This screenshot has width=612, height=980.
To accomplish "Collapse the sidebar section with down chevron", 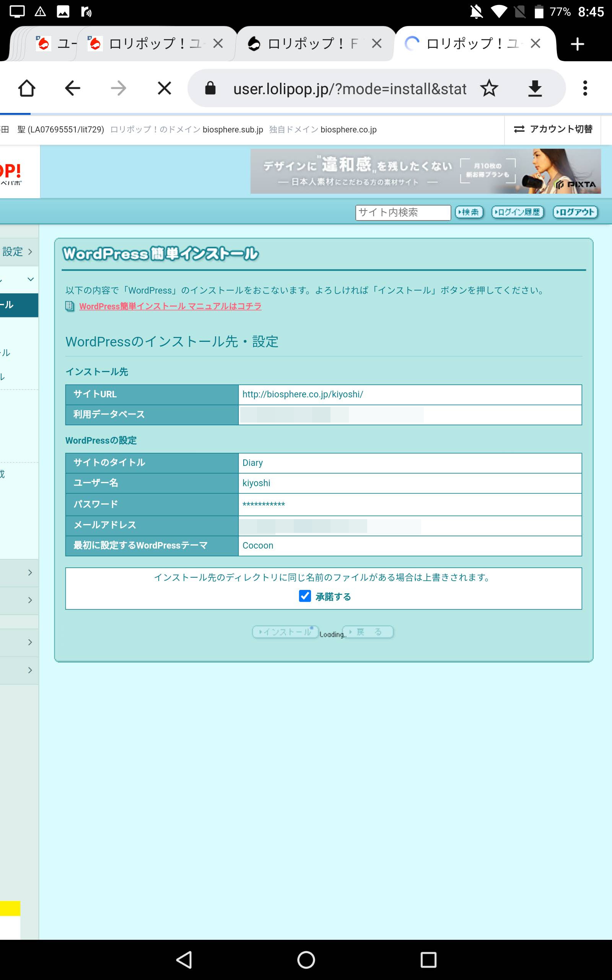I will point(30,279).
